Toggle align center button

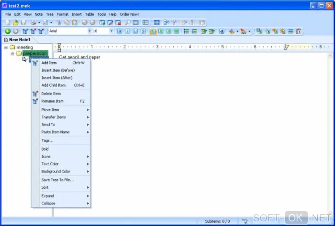pos(161,31)
